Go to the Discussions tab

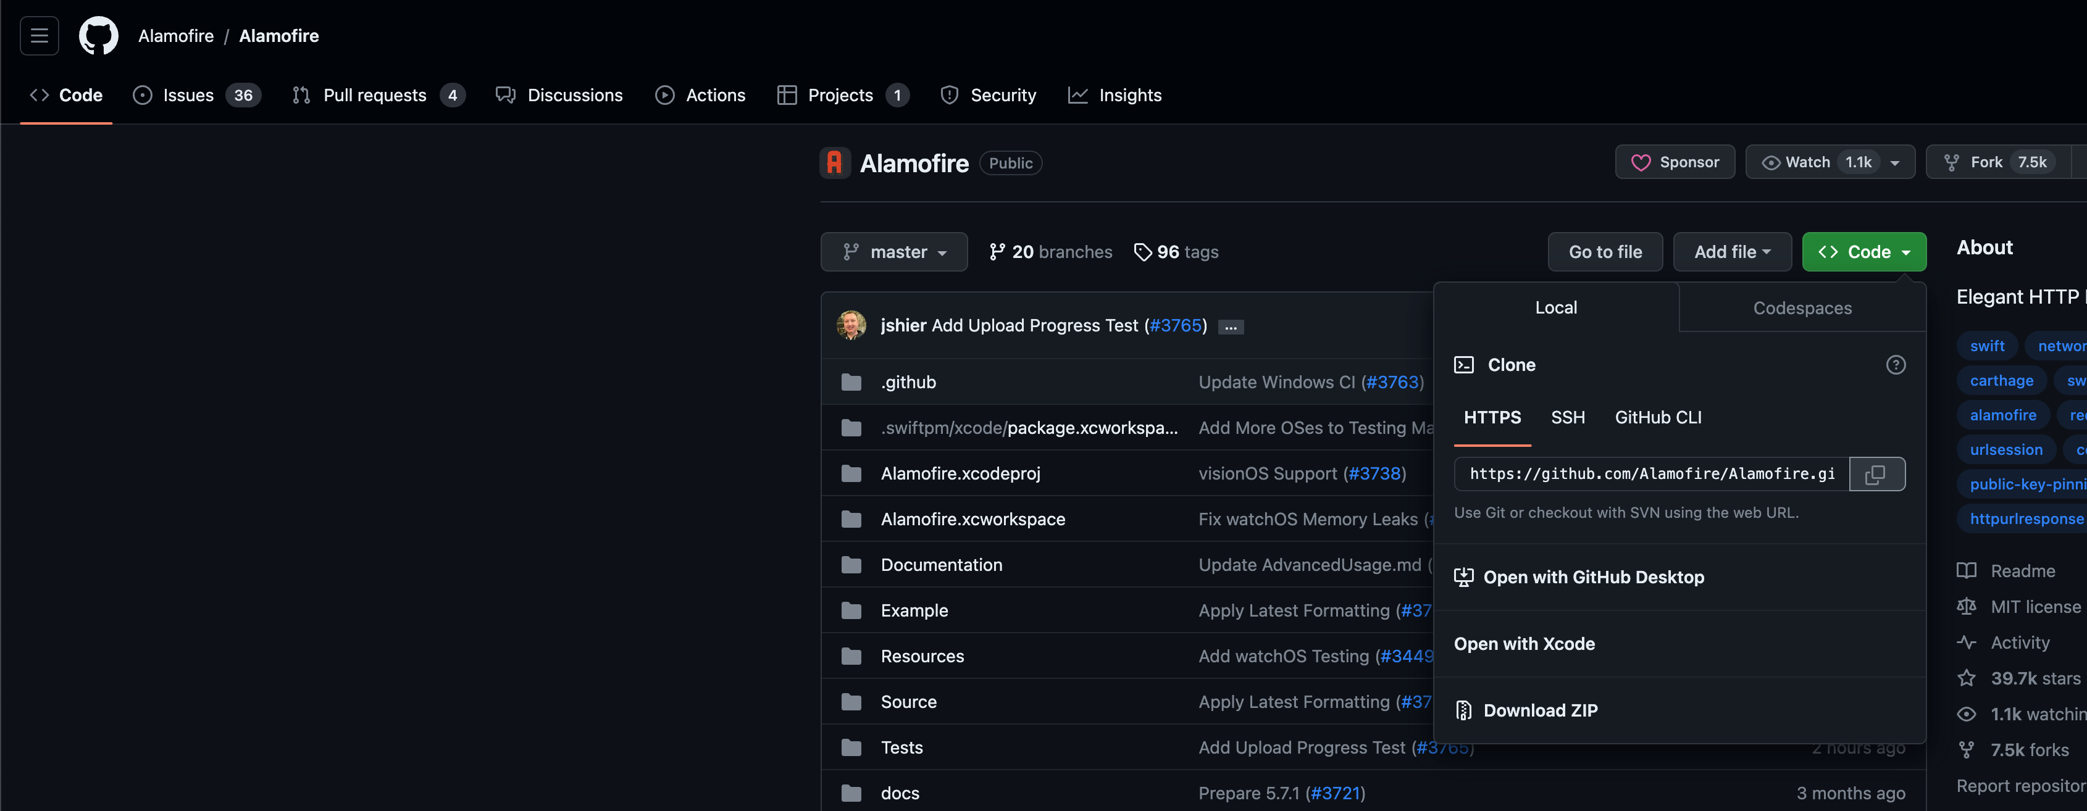tap(559, 95)
